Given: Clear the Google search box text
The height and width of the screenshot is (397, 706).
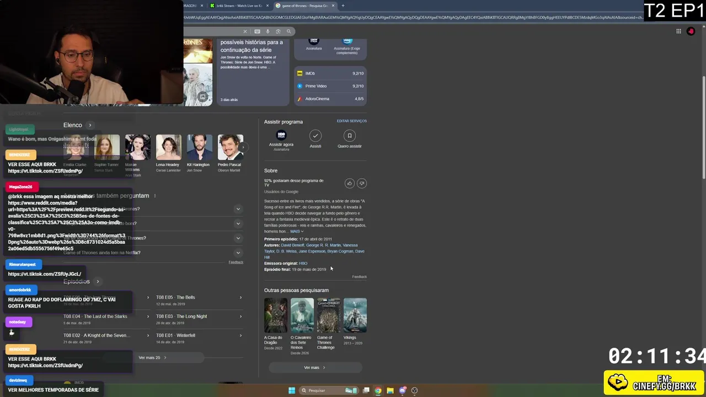Looking at the screenshot, I should coord(245,31).
